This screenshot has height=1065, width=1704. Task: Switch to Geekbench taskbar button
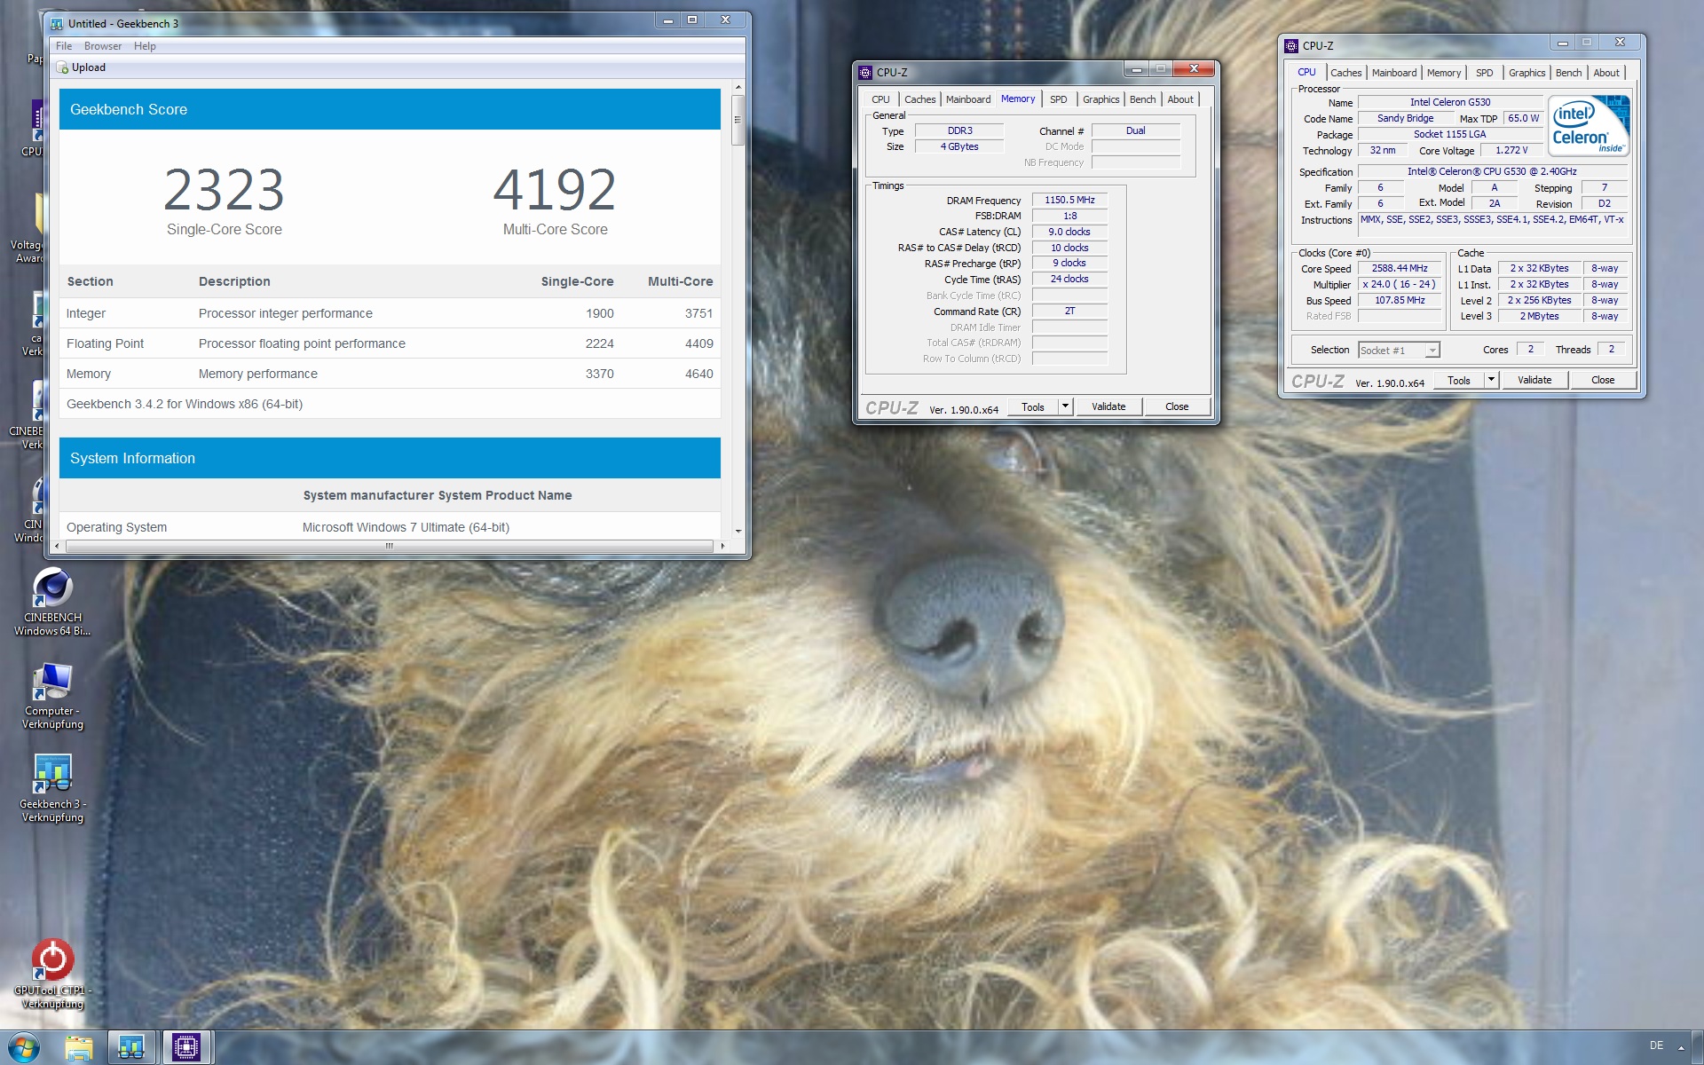[131, 1048]
